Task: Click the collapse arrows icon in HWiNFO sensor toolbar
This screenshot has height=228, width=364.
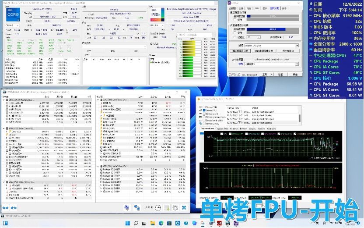Action: pos(14,207)
